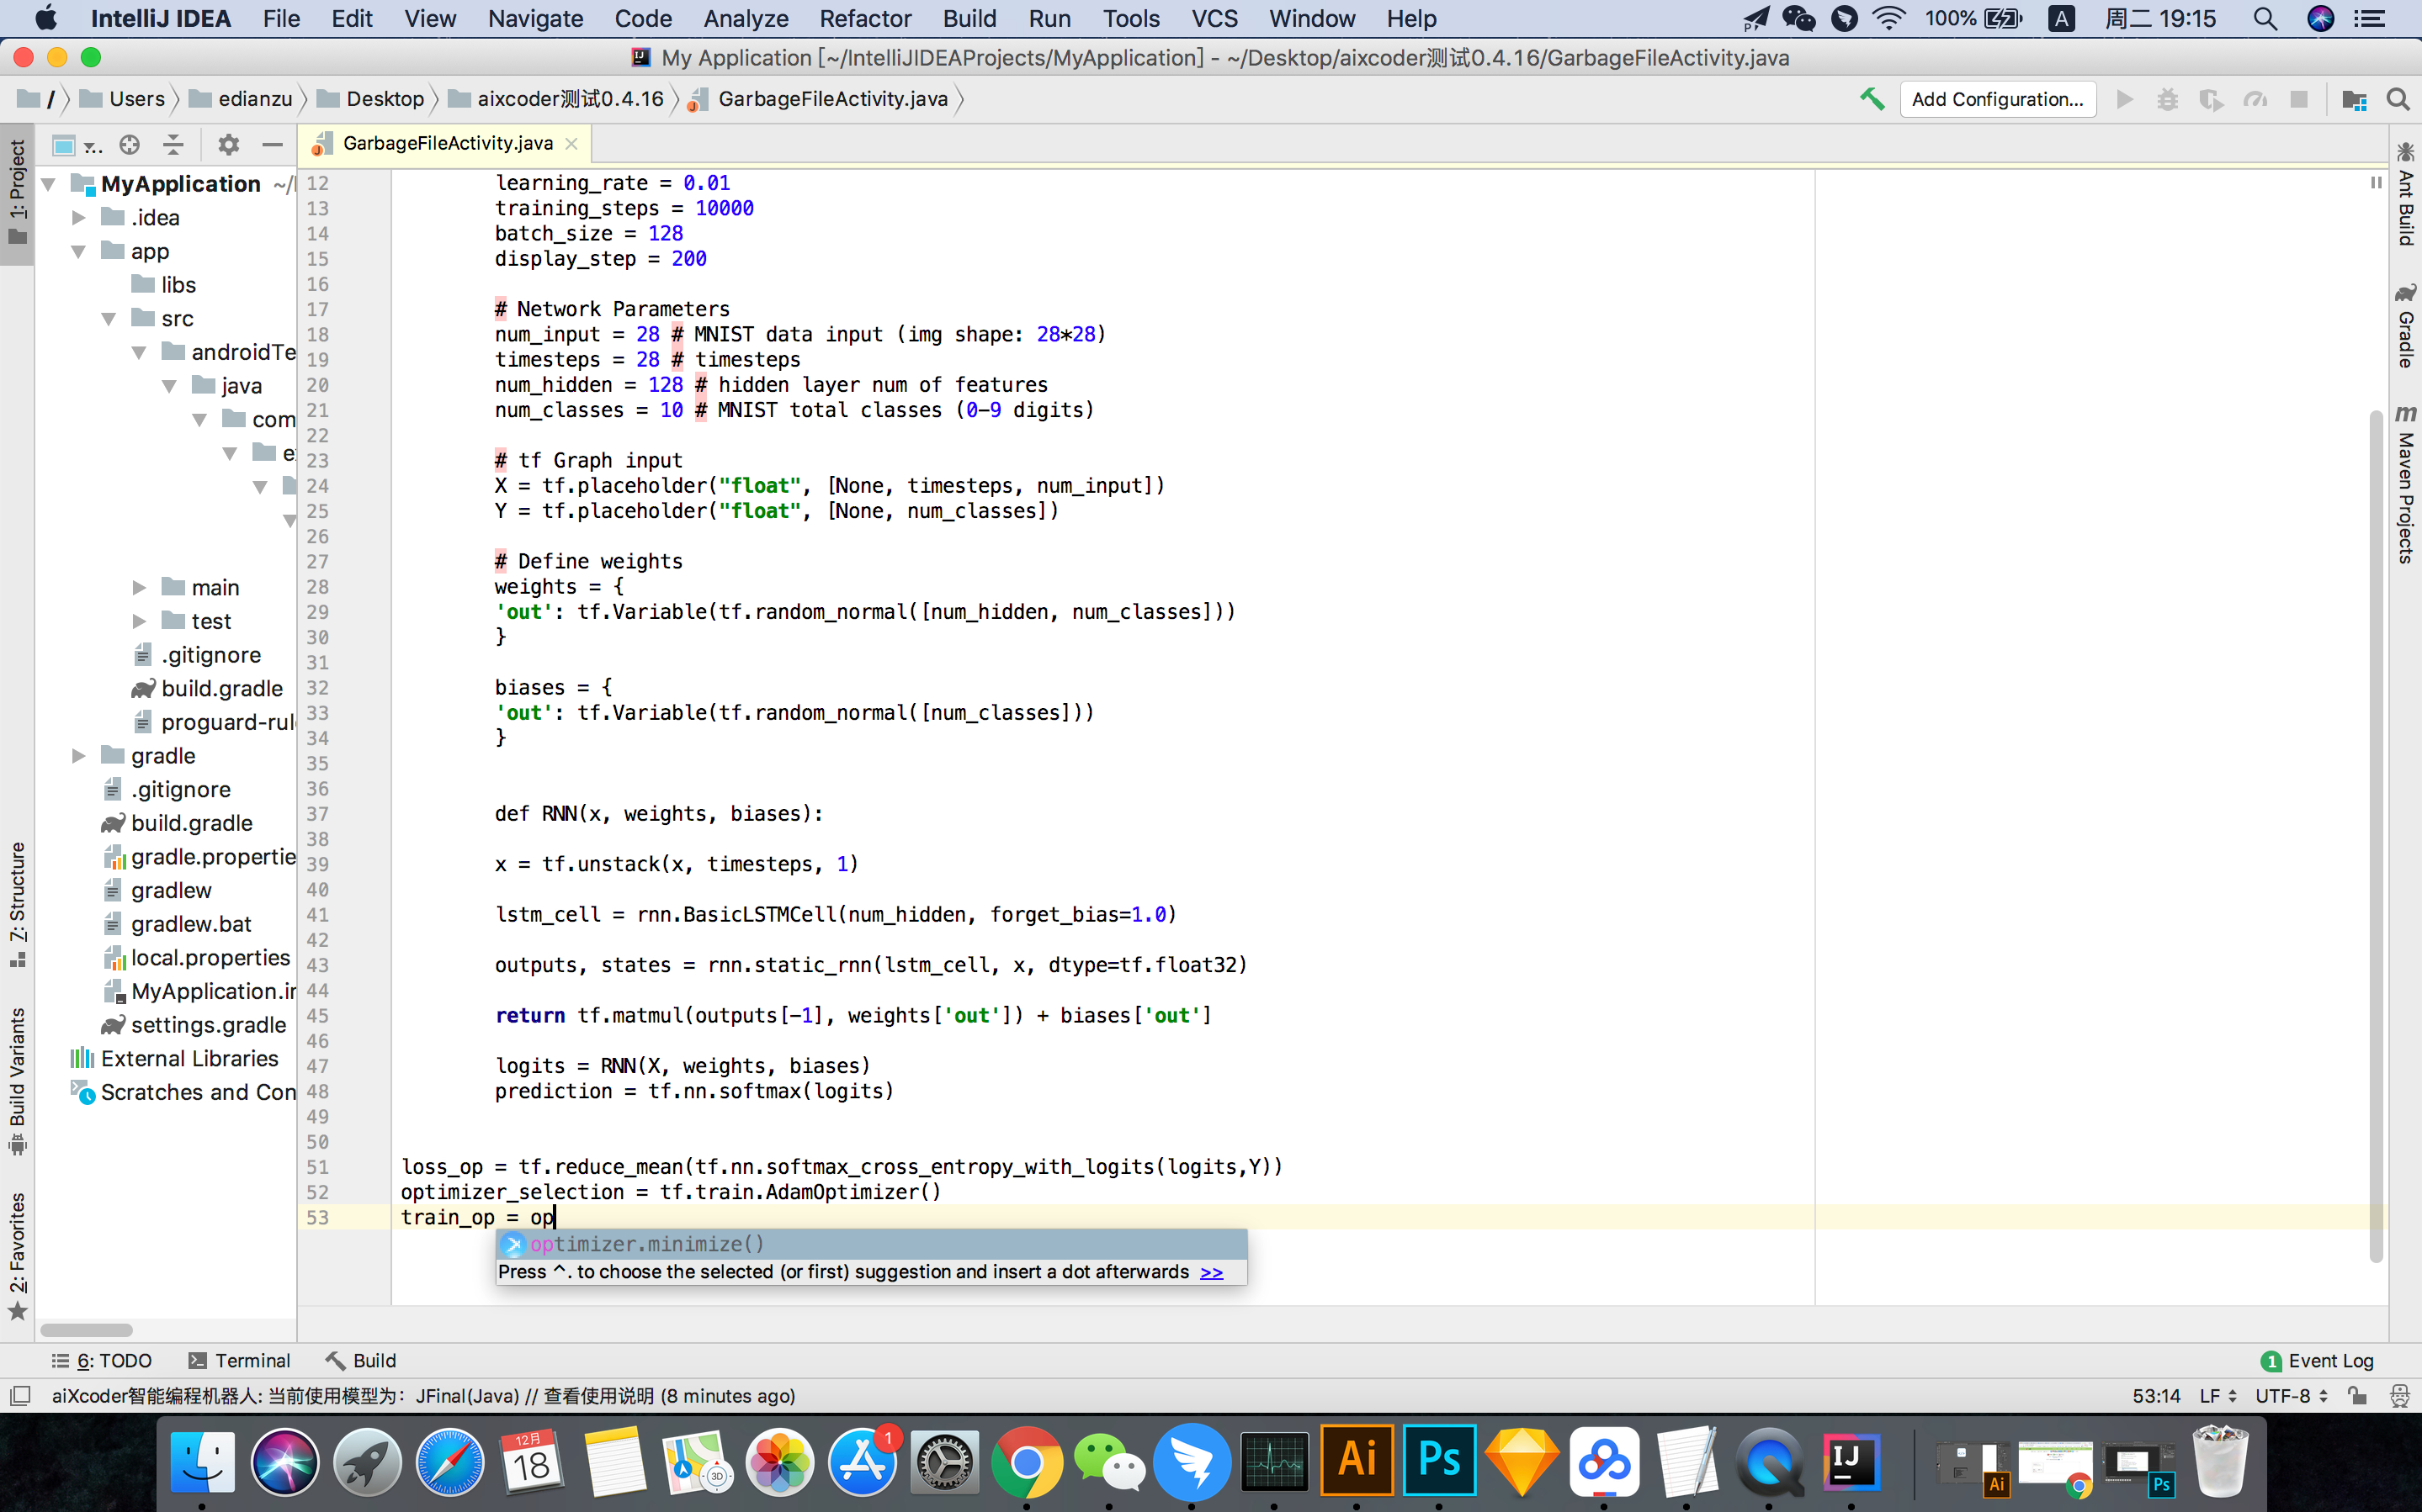Click the Project Structure icon in toolbar
This screenshot has height=1512, width=2422.
tap(2353, 99)
